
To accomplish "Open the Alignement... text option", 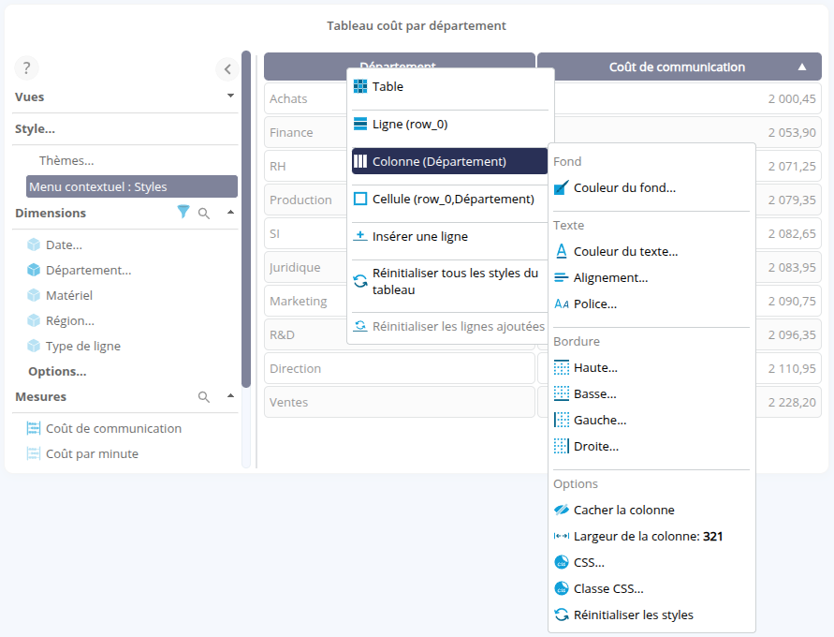I will coord(609,278).
